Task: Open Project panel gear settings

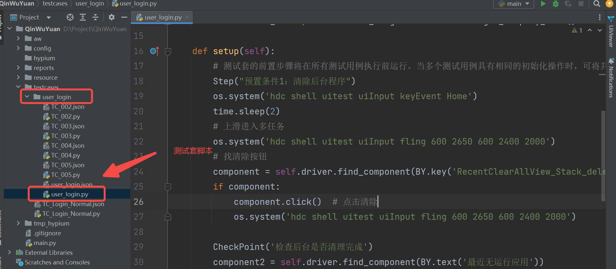Action: pos(112,17)
